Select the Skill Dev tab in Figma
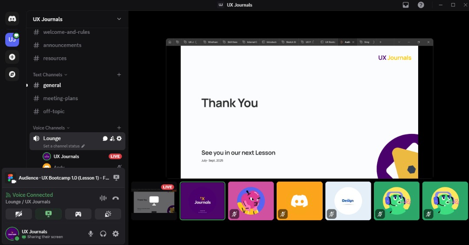Image resolution: width=469 pixels, height=245 pixels. point(230,42)
